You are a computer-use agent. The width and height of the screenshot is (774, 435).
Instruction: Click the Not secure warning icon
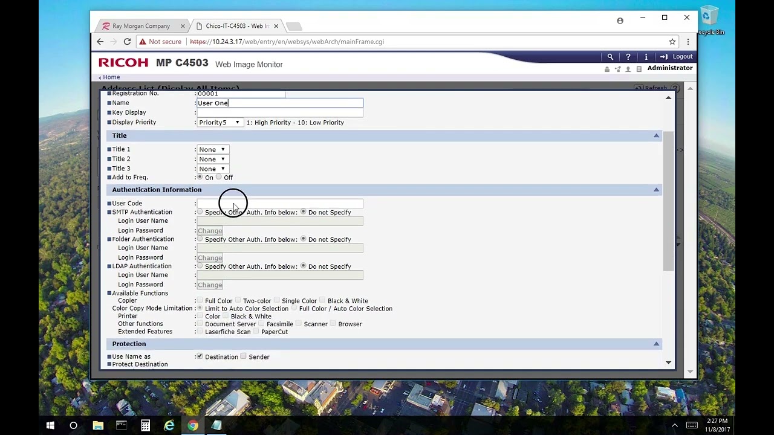142,42
